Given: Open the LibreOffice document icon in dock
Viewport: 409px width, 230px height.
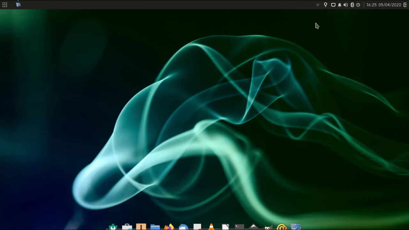Looking at the screenshot, I should (225, 226).
